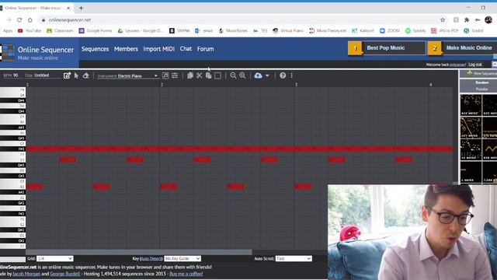The width and height of the screenshot is (497, 280).
Task: Expand the cloud save dropdown arrow
Action: click(x=267, y=75)
